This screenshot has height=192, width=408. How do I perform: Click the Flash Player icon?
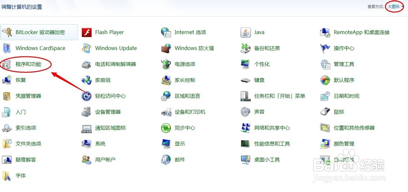coord(86,33)
